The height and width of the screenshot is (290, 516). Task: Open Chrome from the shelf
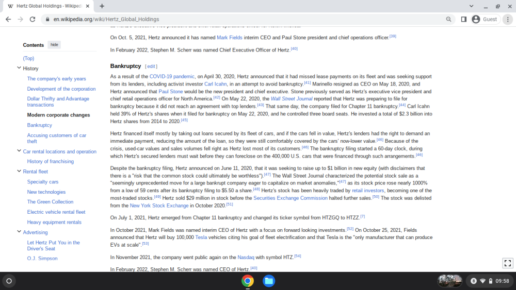tap(248, 281)
